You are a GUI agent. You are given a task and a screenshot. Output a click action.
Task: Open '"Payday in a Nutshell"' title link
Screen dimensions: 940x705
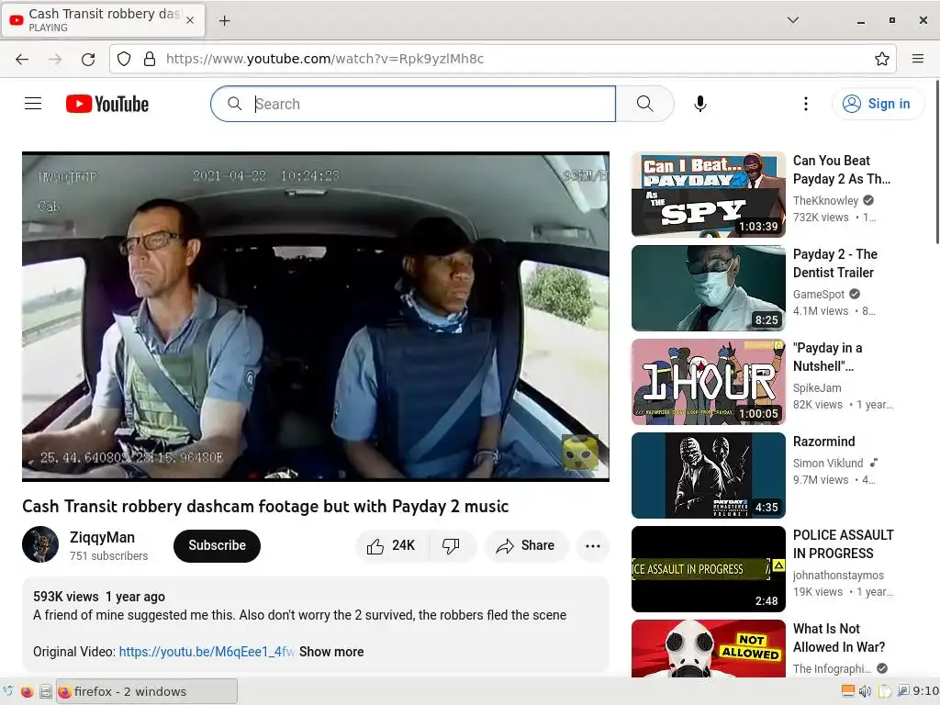827,357
